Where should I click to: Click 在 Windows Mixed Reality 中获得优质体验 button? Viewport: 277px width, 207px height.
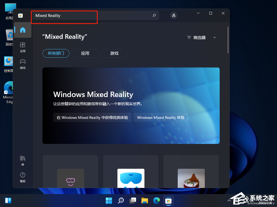(92, 118)
